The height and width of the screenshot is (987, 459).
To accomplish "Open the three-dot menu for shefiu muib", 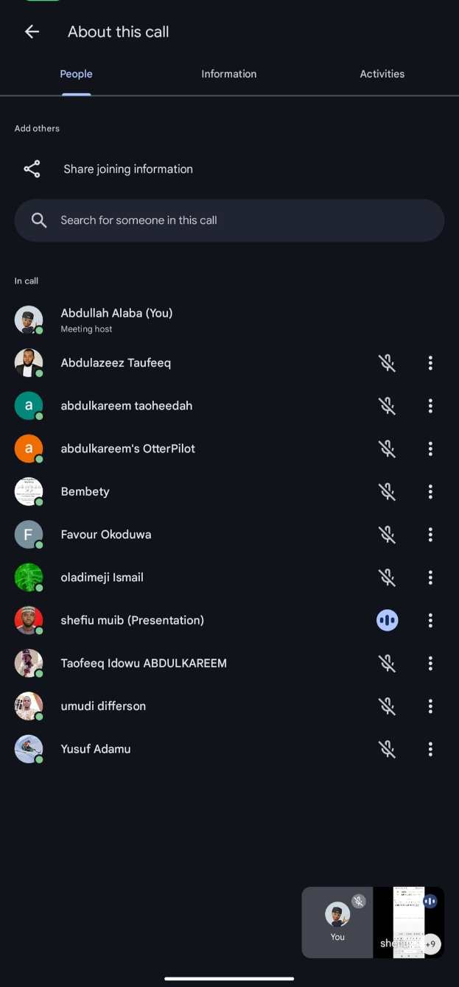I will (430, 620).
